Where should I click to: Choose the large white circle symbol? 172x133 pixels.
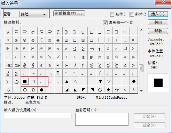point(100,90)
